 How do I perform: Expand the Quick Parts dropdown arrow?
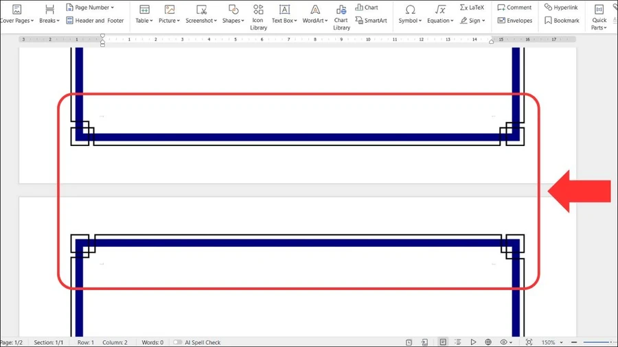[606, 28]
